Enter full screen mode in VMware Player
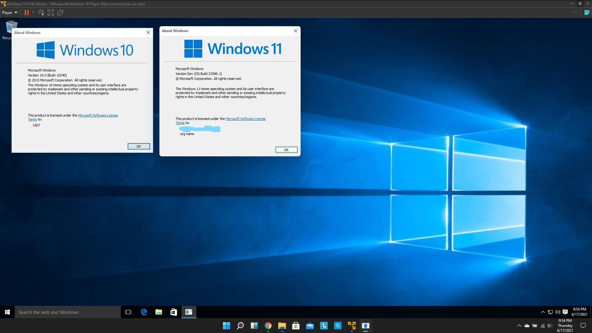 pos(51,13)
